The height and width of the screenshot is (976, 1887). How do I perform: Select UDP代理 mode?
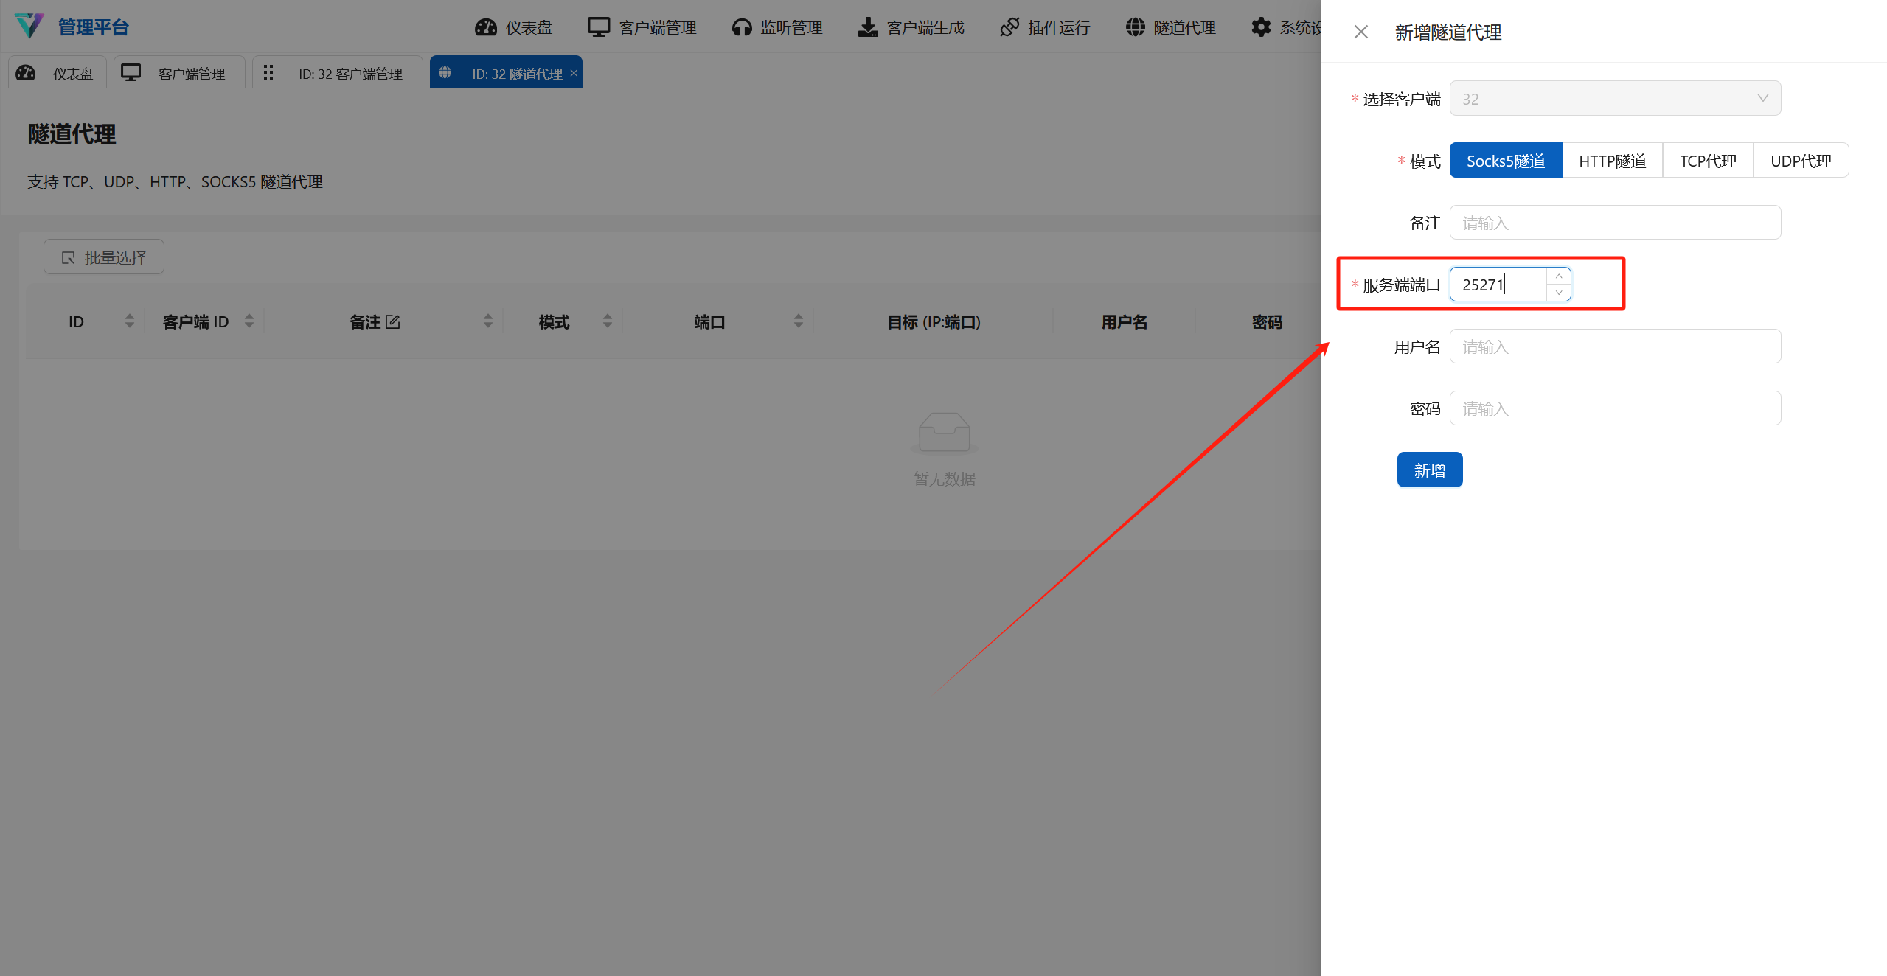[1801, 160]
